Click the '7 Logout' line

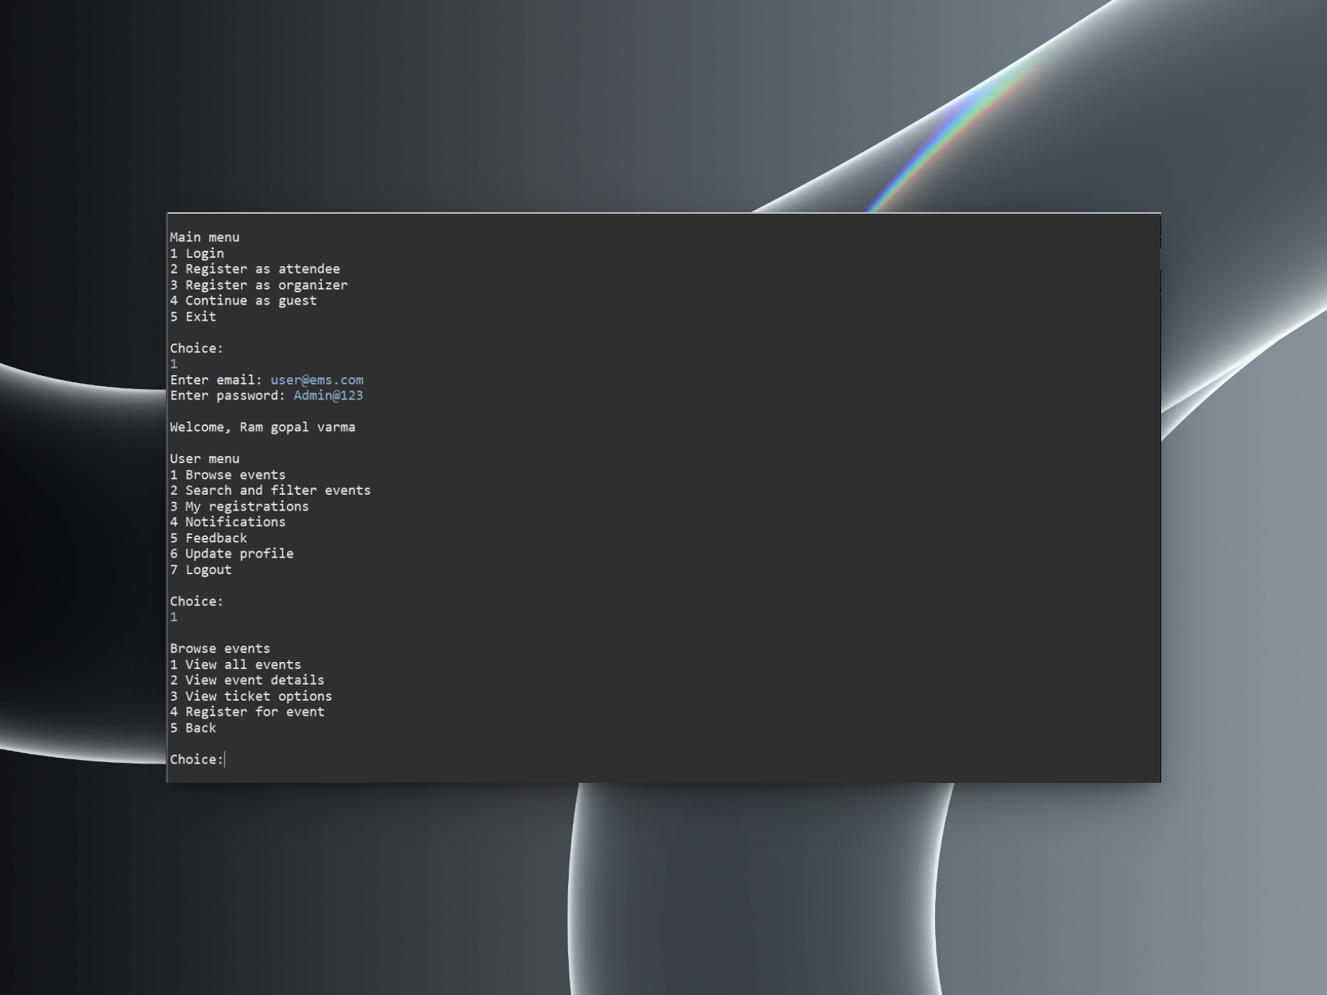(x=200, y=570)
